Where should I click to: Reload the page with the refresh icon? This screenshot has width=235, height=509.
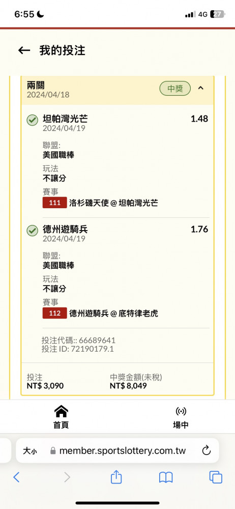(206, 450)
